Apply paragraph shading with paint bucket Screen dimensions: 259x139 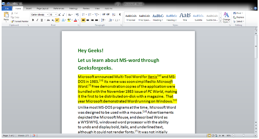coord(110,20)
